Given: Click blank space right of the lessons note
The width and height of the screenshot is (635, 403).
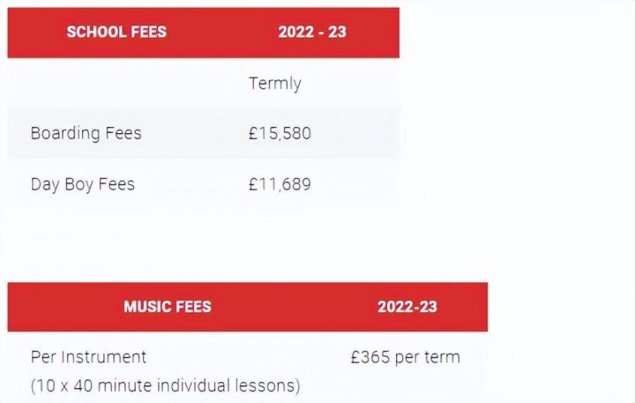Looking at the screenshot, I should 397,385.
